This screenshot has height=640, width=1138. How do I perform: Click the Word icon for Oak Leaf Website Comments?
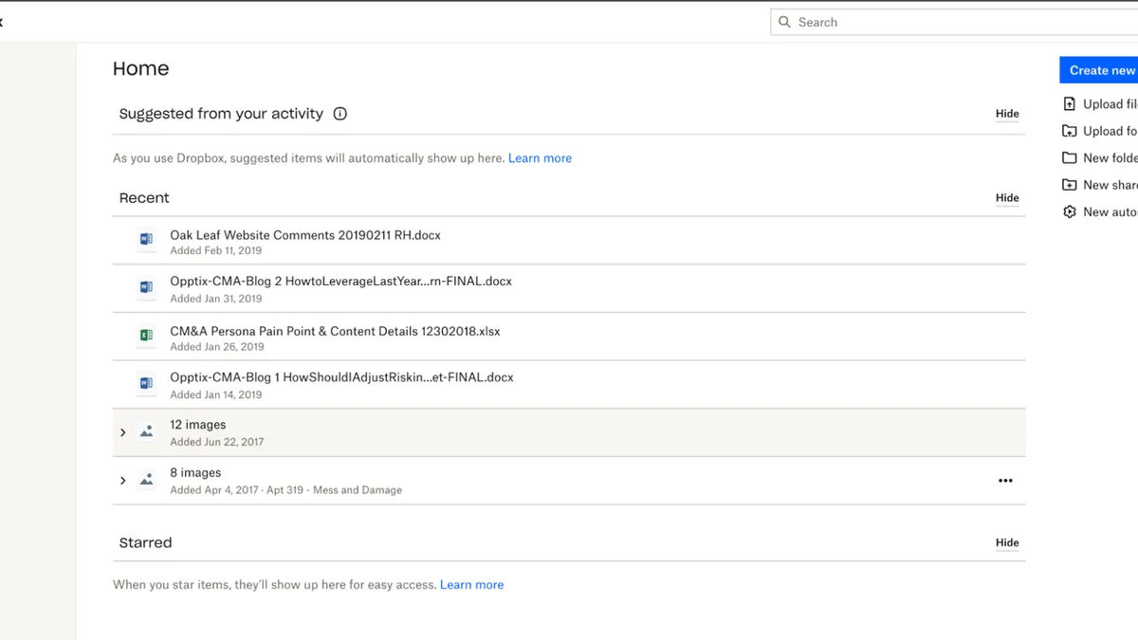(x=146, y=240)
